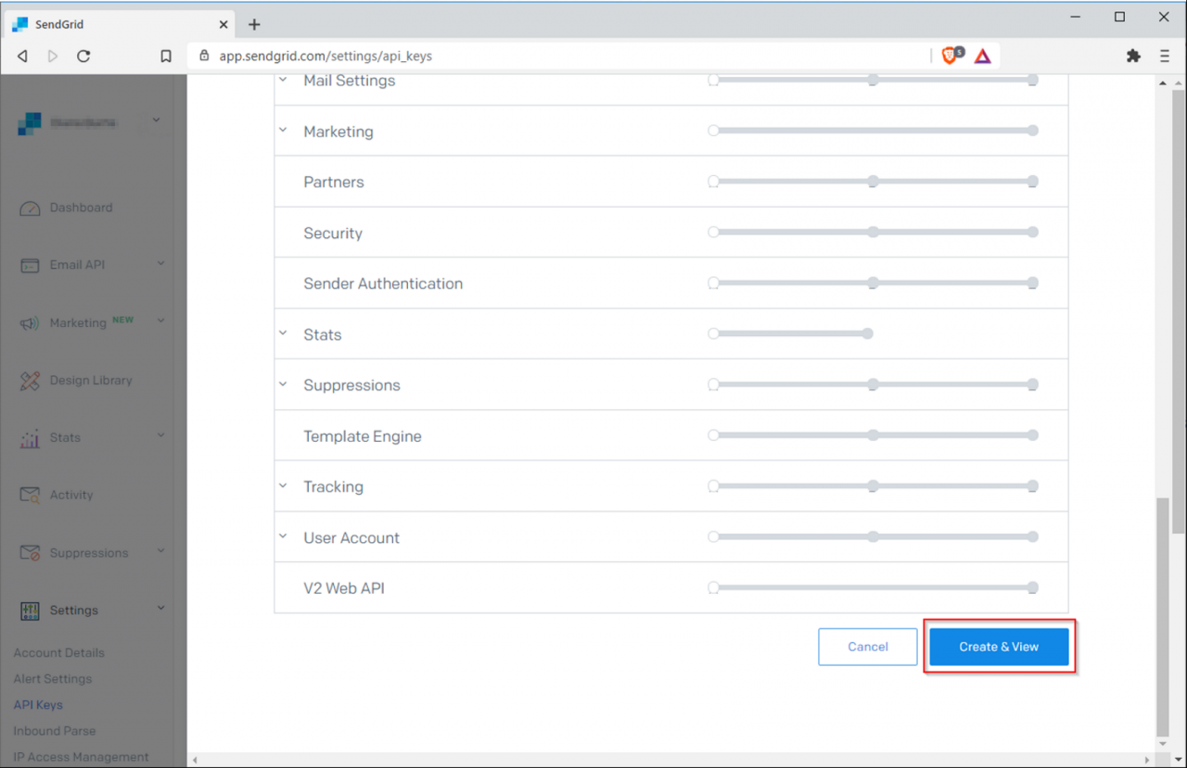Click the Stats chart icon in sidebar
Screen dimensions: 1187x768
coord(30,438)
